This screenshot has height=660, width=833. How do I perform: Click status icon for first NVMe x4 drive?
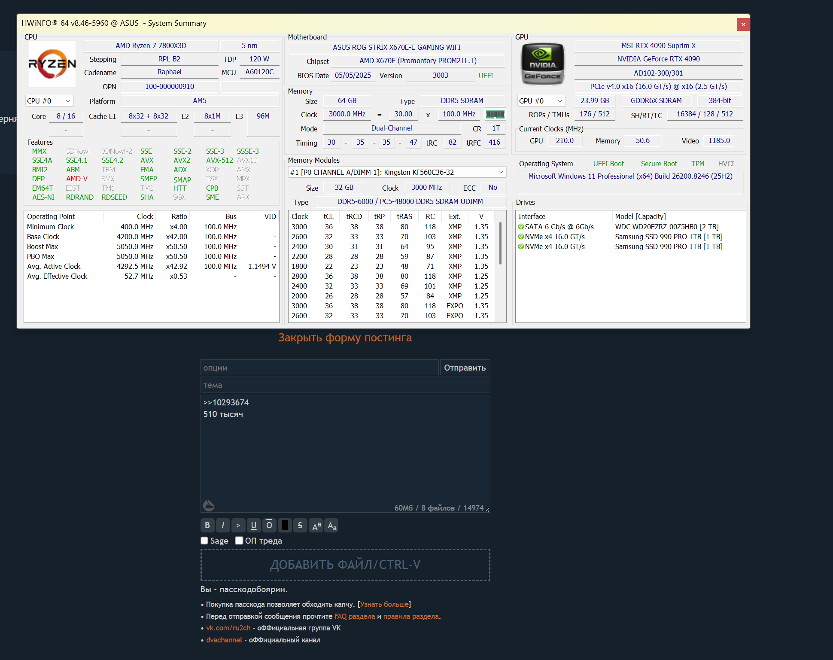pos(521,237)
